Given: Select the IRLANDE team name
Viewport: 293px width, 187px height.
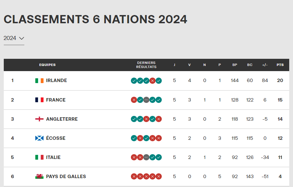Looking at the screenshot, I should (x=57, y=81).
